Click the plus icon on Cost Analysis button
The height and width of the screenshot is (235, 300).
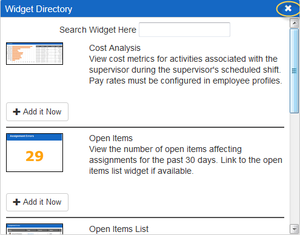[16, 111]
